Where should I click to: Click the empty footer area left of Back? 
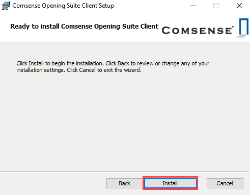coord(52,183)
